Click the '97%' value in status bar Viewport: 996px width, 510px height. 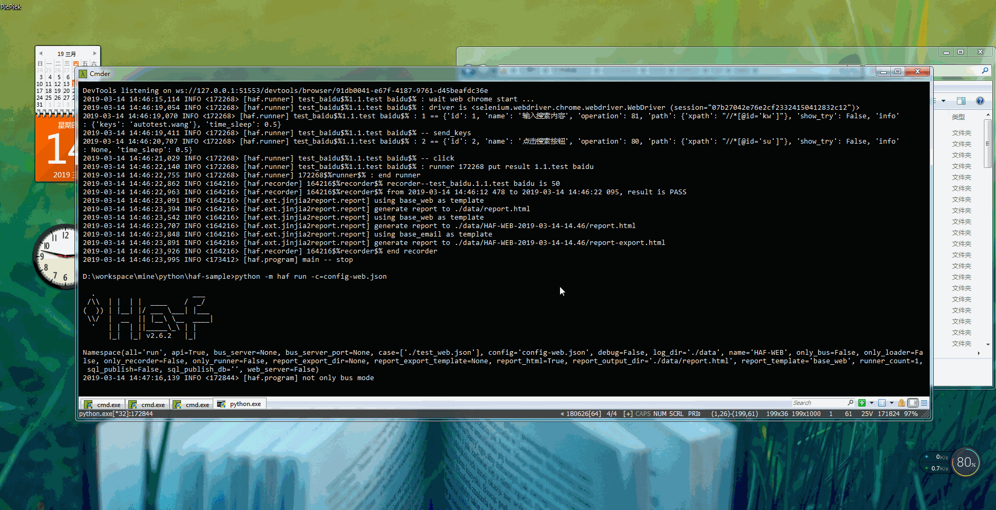(910, 414)
